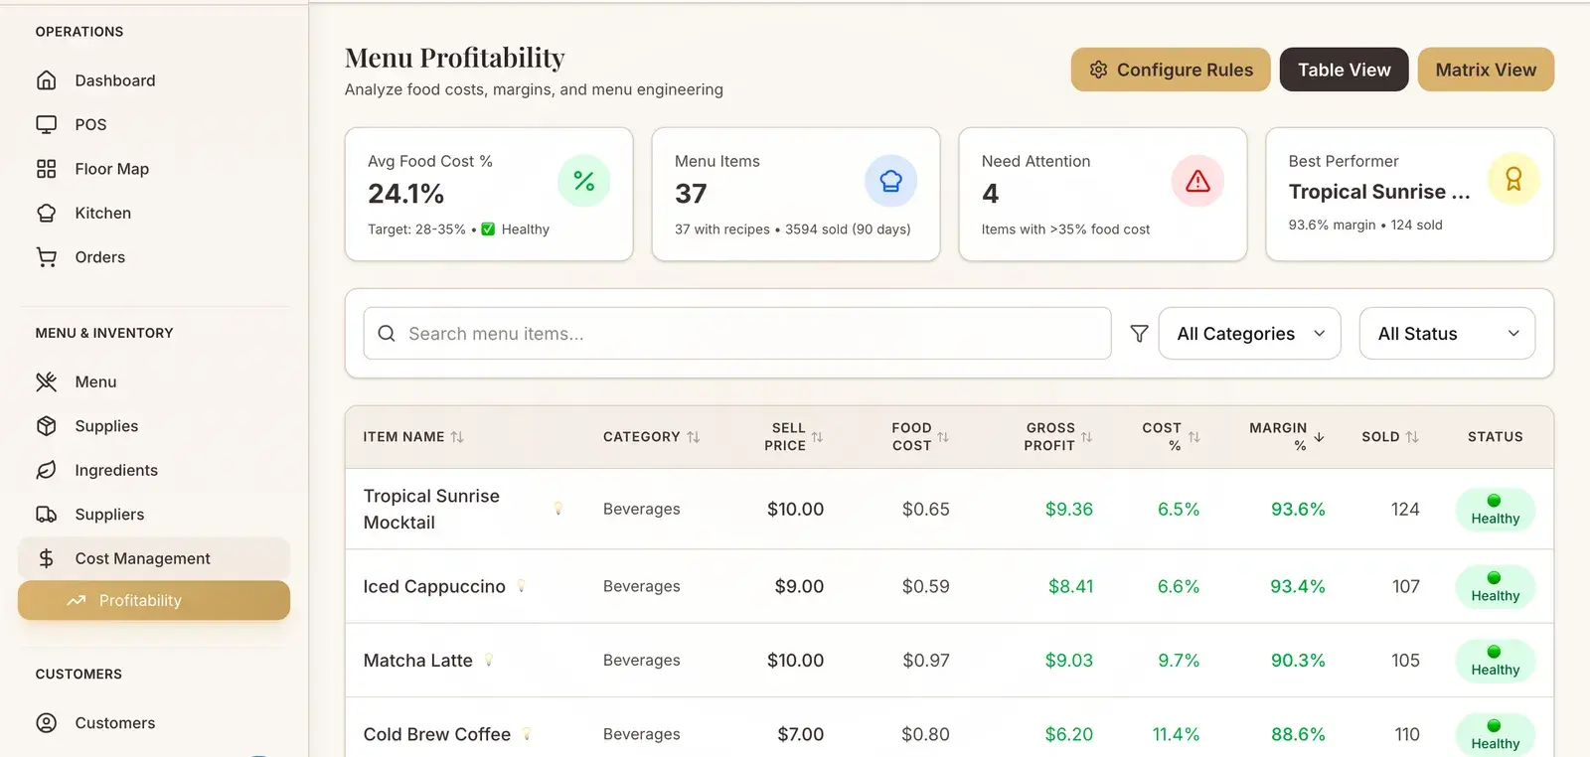Viewport: 1590px width, 757px height.
Task: Click the Need Attention warning triangle icon
Action: [1197, 181]
